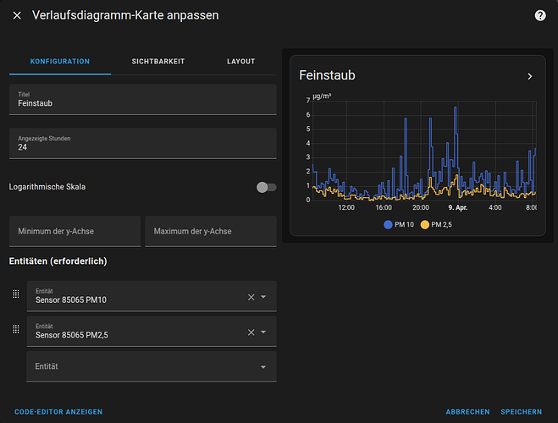Click the 12:00 axis label in chart

tap(346, 207)
